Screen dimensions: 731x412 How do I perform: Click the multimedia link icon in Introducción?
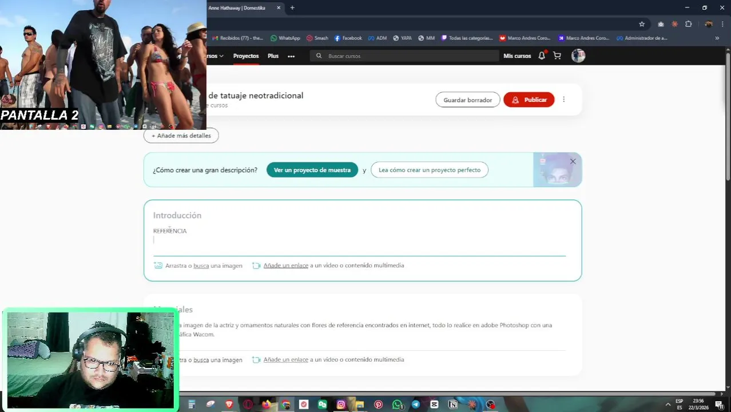click(256, 266)
